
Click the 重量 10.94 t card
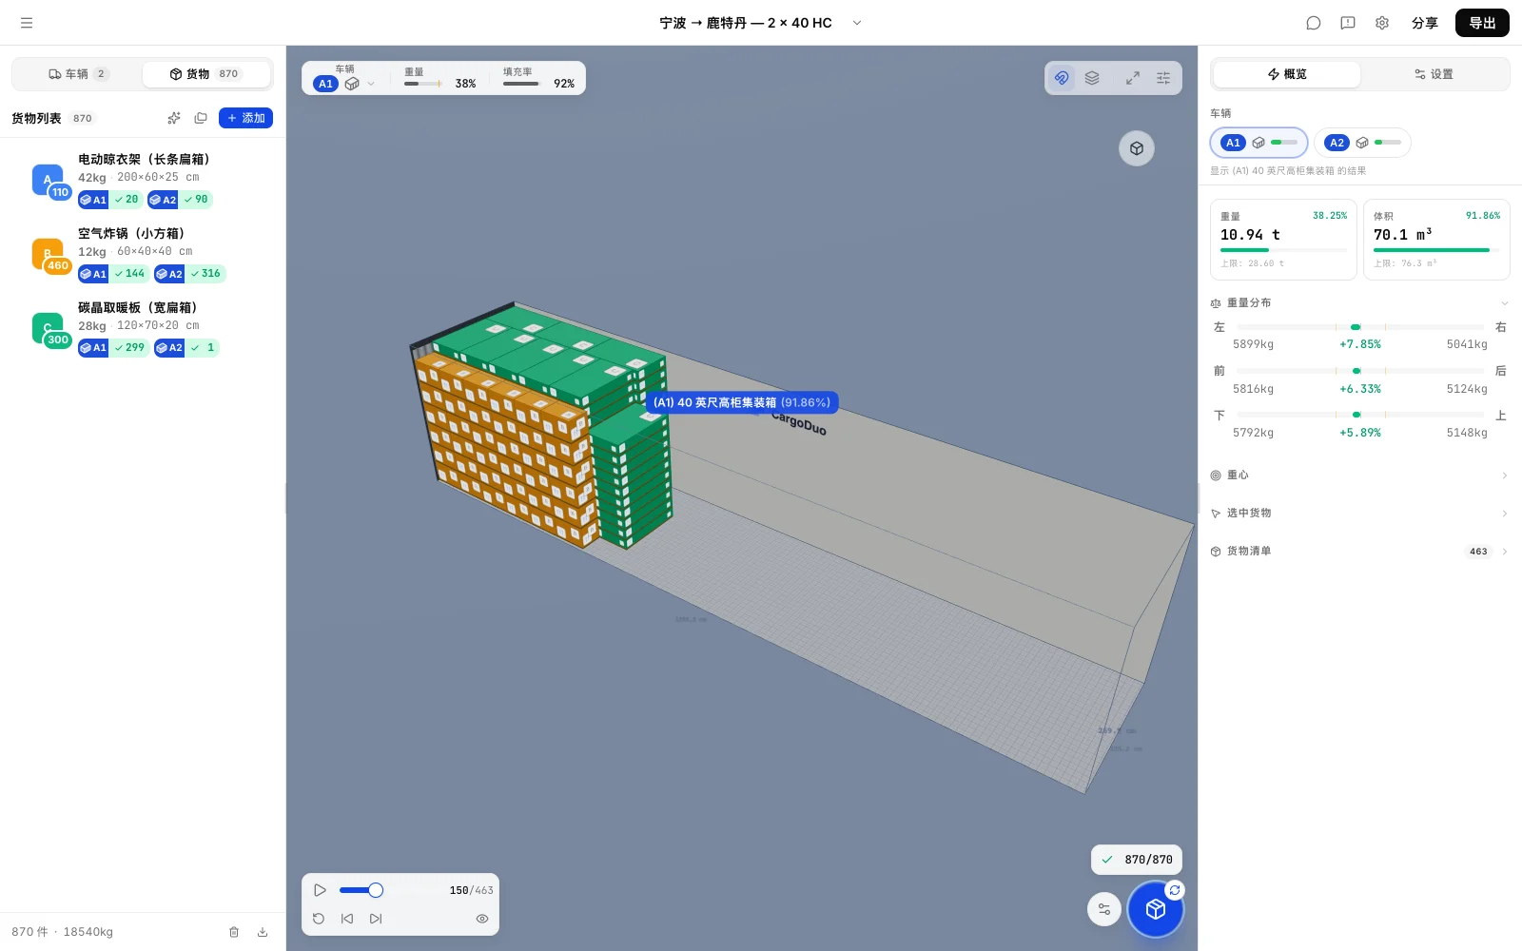coord(1283,240)
